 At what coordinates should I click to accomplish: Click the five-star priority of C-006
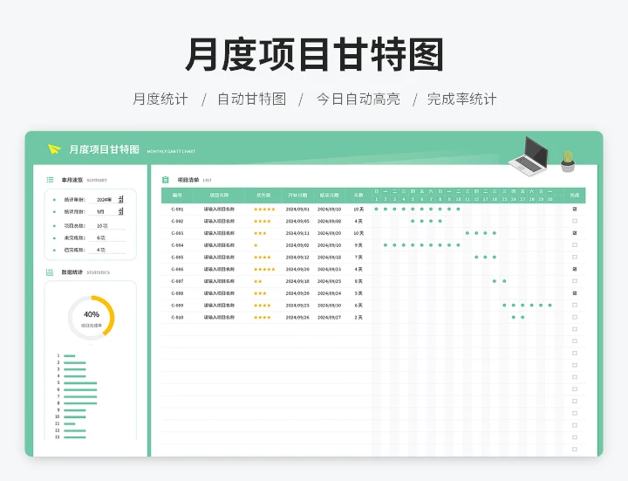(x=264, y=270)
